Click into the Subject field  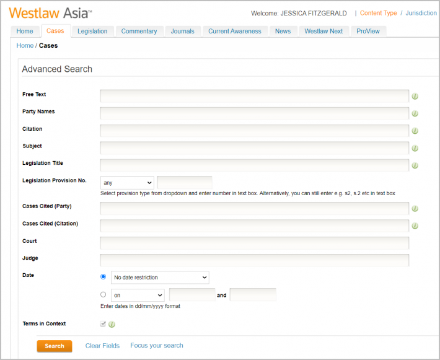pyautogui.click(x=255, y=148)
